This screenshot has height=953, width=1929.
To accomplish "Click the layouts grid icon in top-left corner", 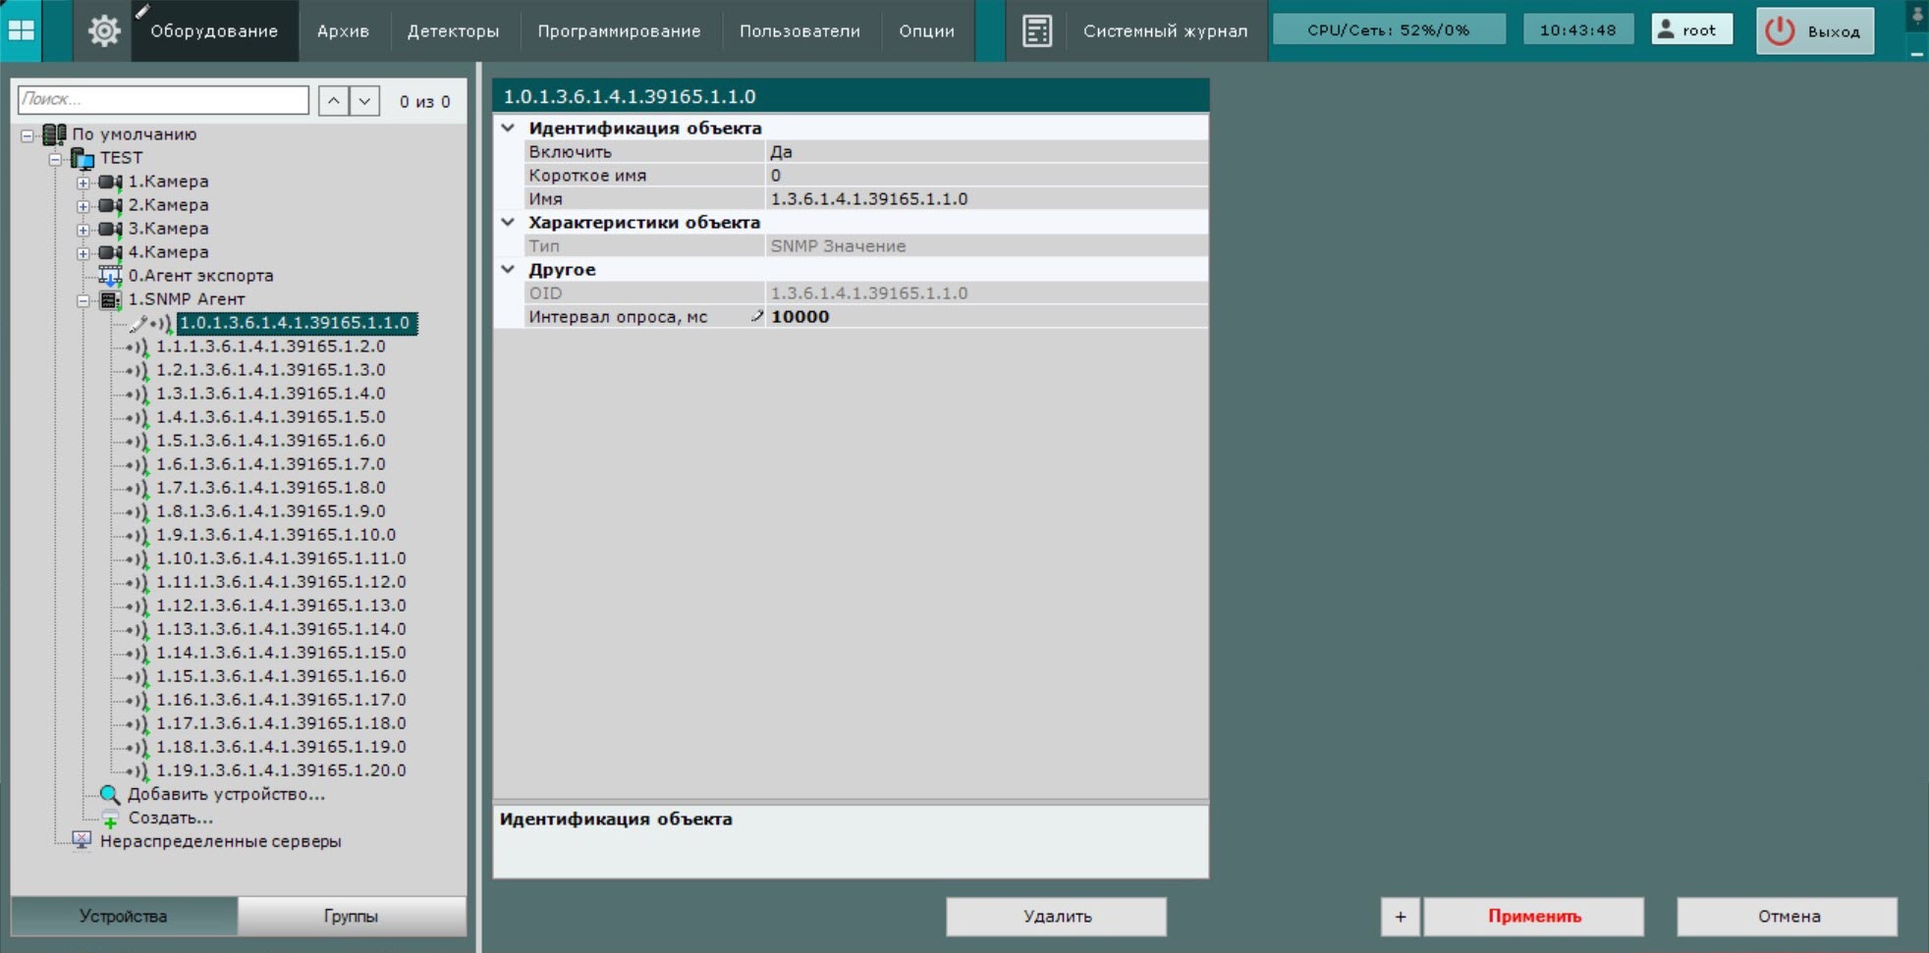I will tap(22, 30).
